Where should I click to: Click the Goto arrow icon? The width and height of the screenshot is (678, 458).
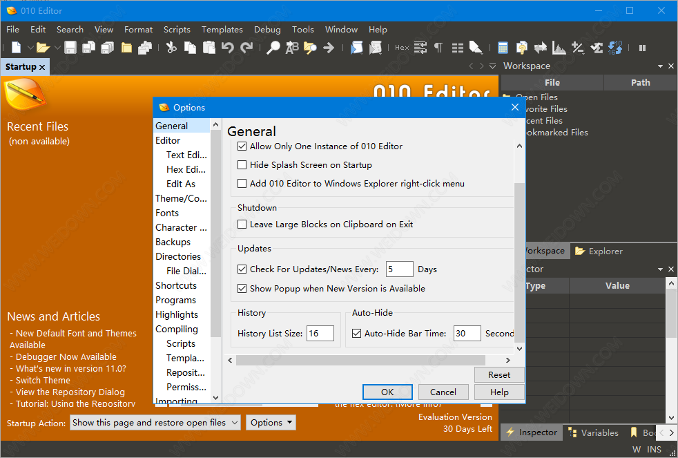[x=329, y=48]
